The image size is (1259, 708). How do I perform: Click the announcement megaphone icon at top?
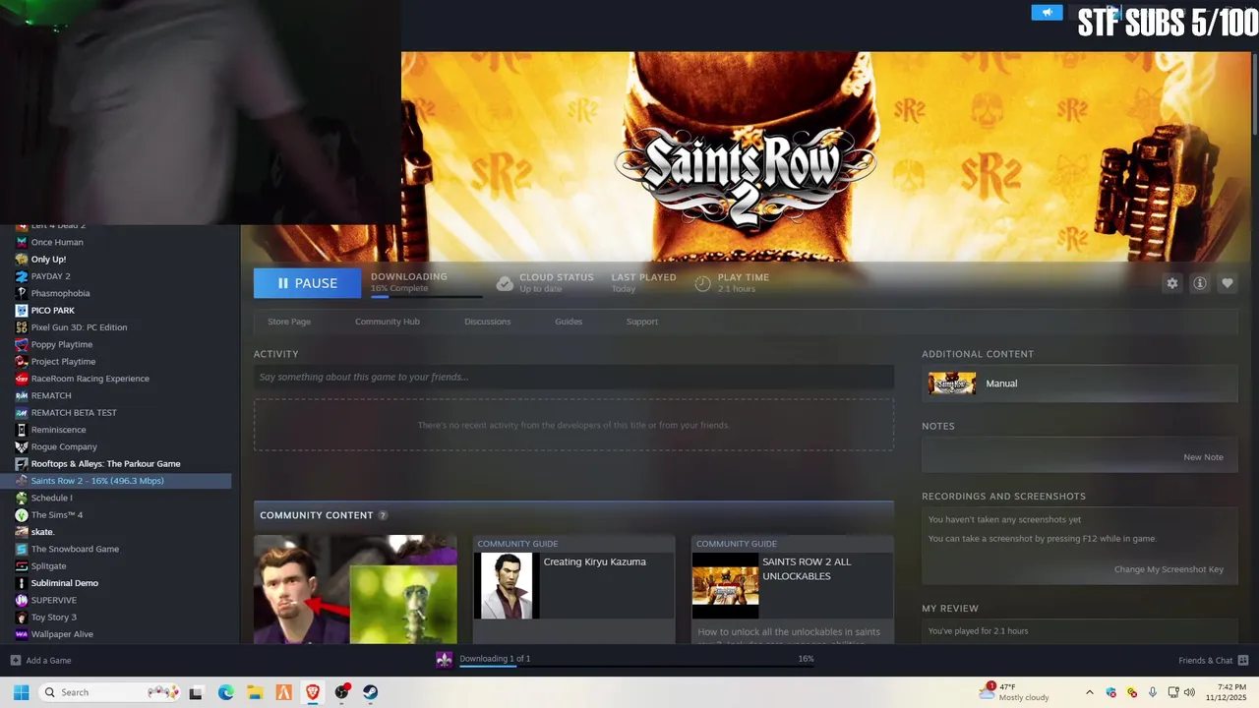1047,13
